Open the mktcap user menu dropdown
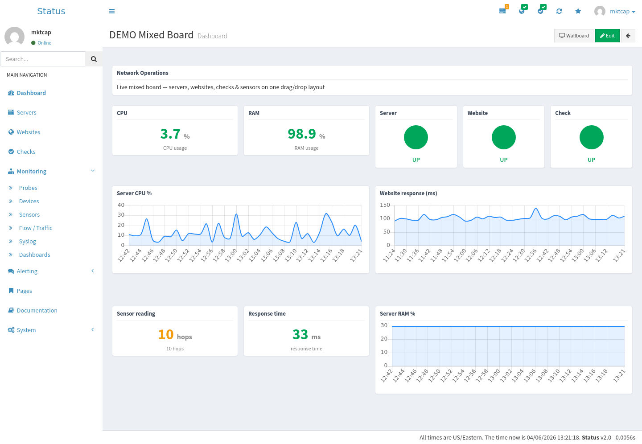This screenshot has height=444, width=642. [x=615, y=11]
